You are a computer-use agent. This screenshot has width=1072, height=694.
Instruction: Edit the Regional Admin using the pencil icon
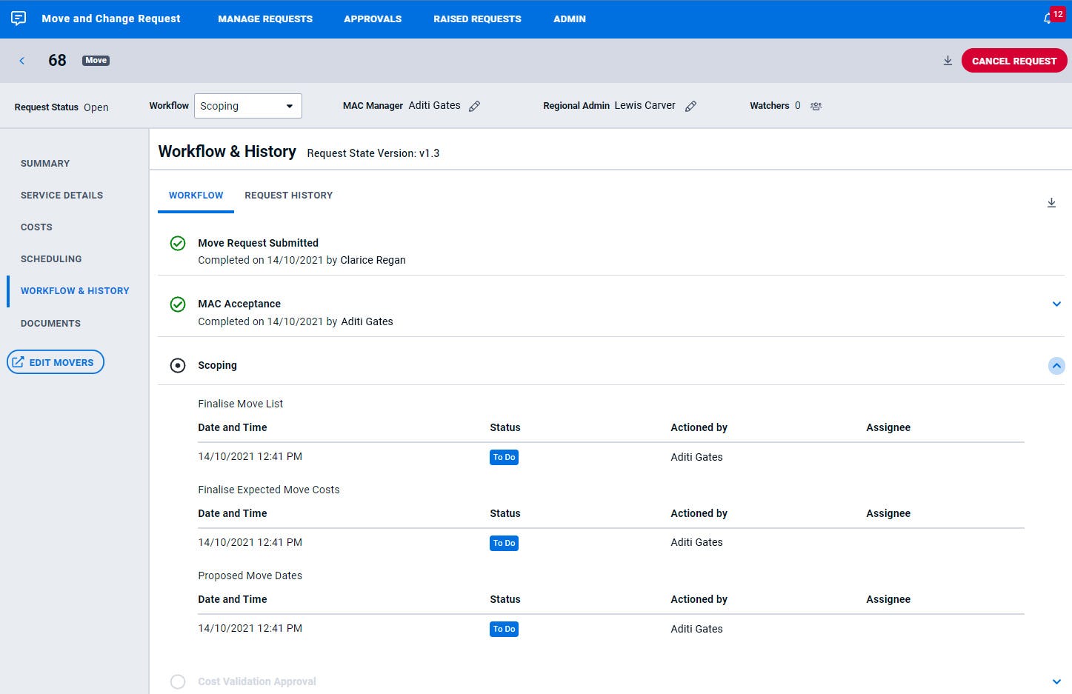(x=690, y=106)
